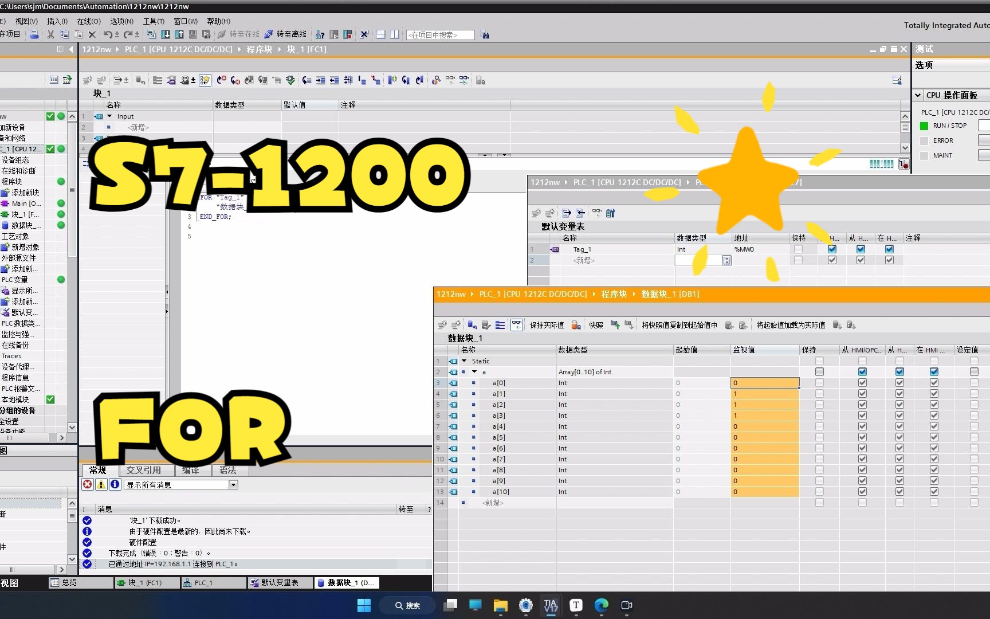Click the Copy icon in main toolbar

tap(64, 34)
